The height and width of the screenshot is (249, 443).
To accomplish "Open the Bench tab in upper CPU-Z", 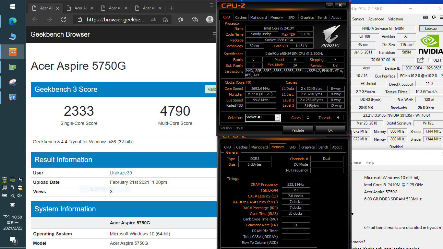I will click(x=322, y=18).
